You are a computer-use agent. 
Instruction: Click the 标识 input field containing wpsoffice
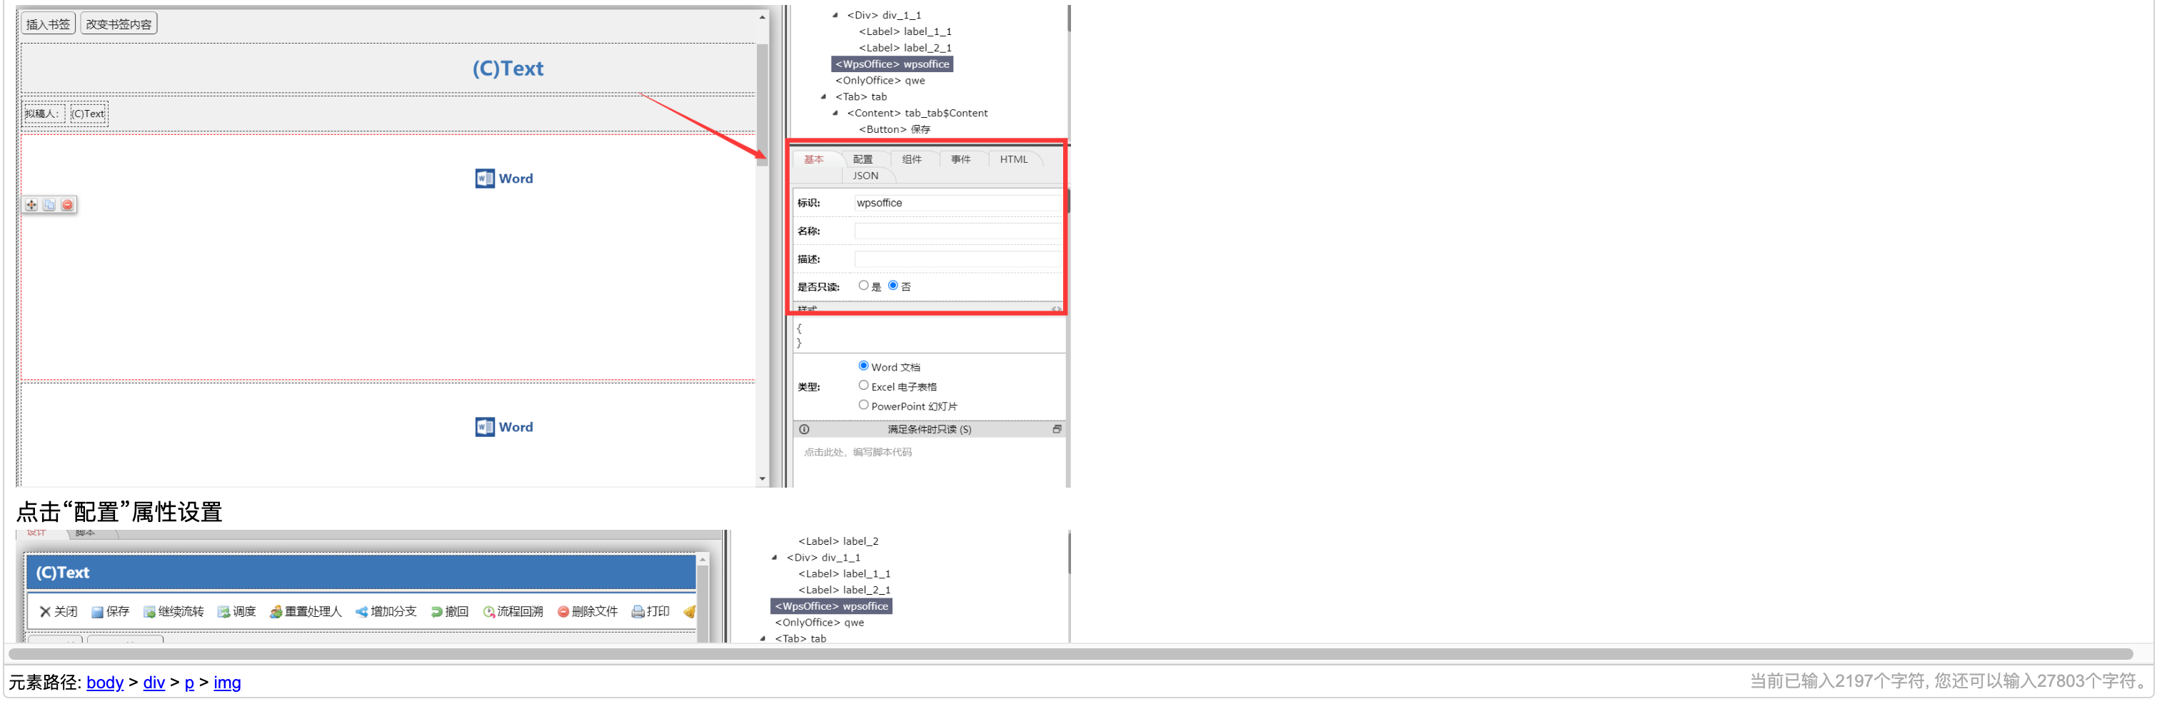click(x=957, y=203)
